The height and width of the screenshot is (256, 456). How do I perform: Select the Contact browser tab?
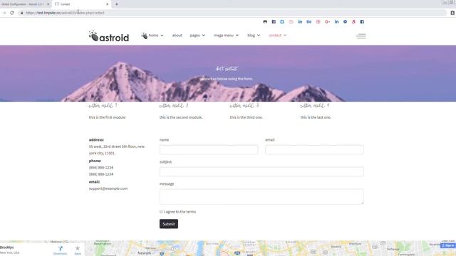[81, 4]
